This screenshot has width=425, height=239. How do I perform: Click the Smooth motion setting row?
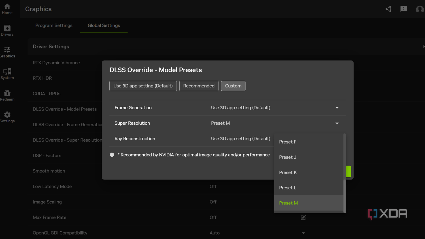[x=49, y=171]
